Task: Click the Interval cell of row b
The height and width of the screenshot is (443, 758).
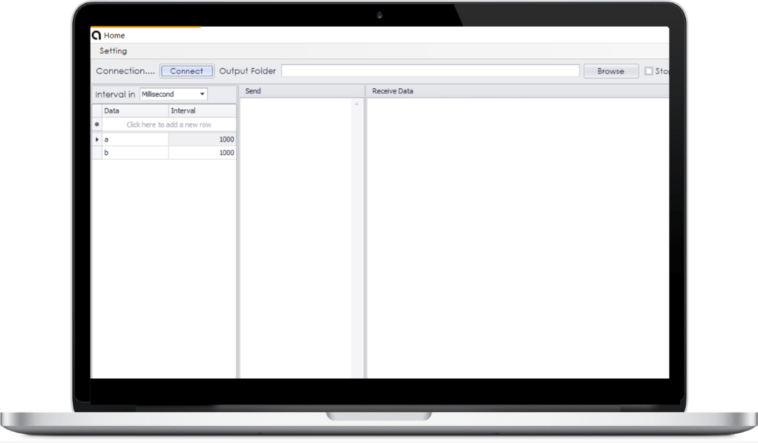Action: (202, 153)
